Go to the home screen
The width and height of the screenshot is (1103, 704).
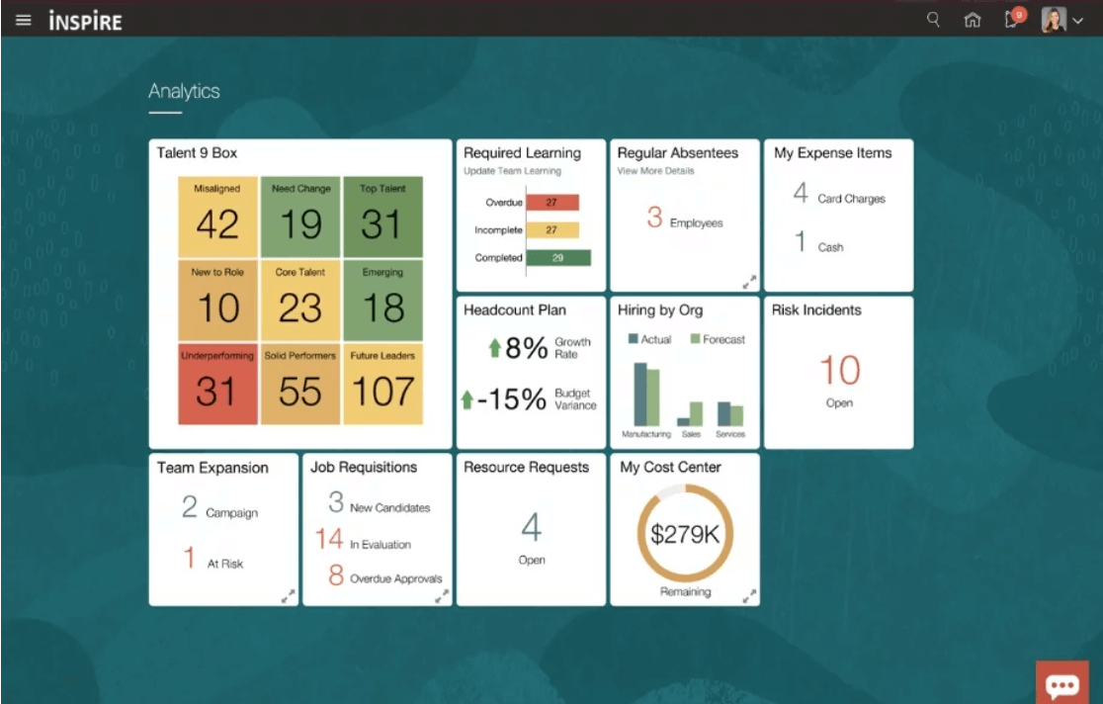[x=973, y=20]
